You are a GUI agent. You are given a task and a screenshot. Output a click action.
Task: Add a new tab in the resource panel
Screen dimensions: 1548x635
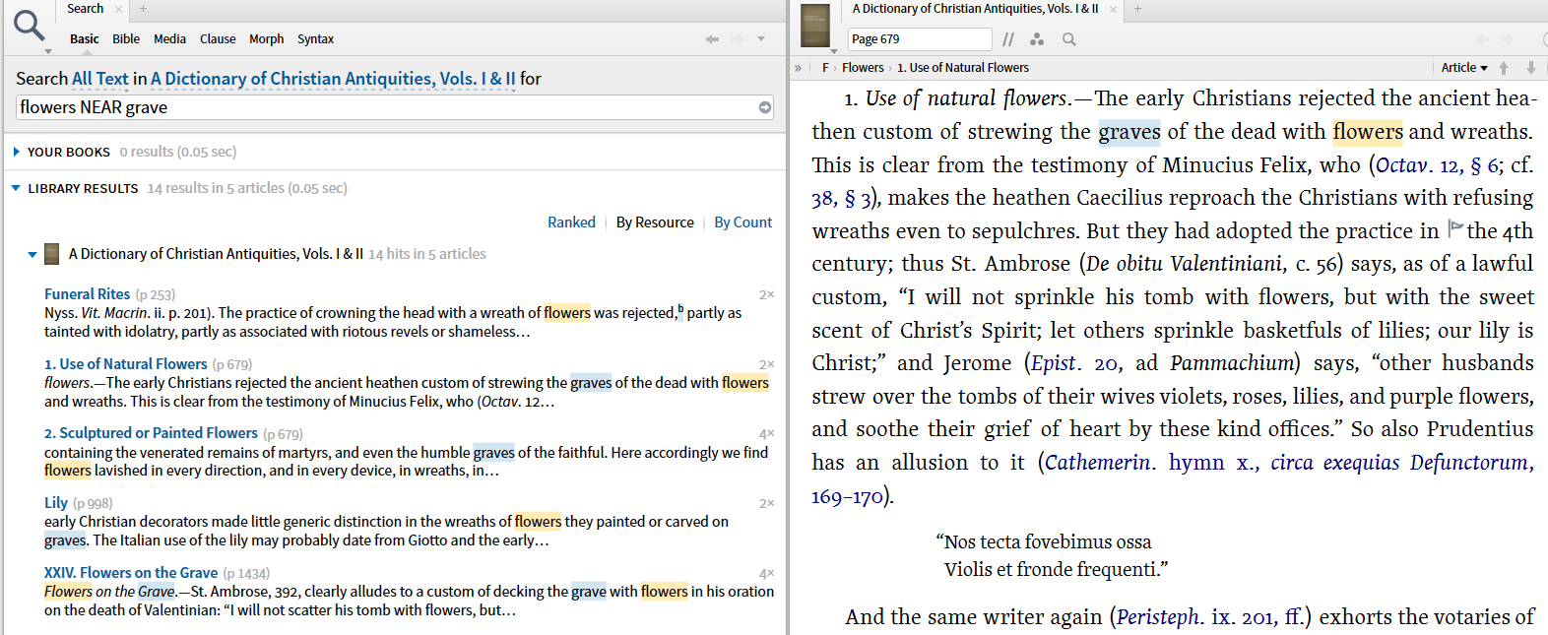point(1137,9)
